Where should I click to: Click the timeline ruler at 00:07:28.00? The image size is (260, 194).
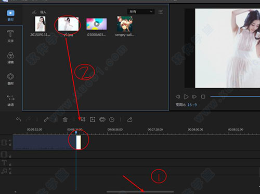coord(155,130)
